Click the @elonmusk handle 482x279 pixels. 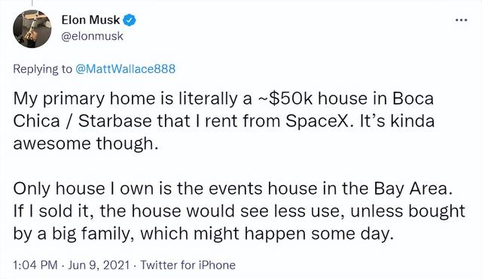pos(92,36)
